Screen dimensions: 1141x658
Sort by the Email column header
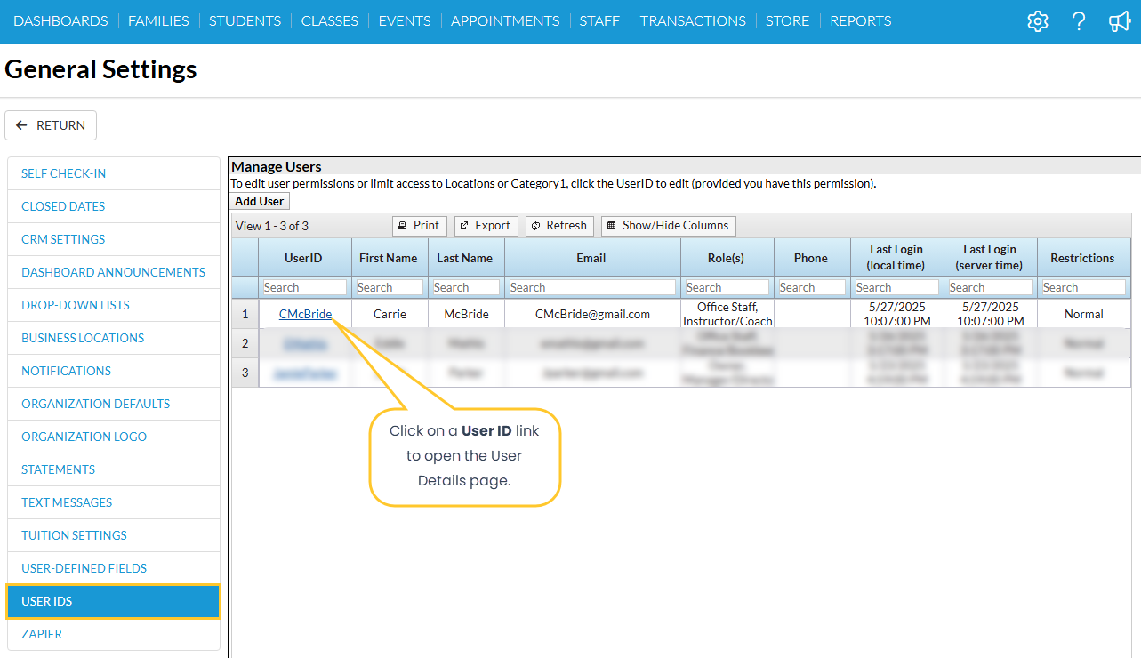[x=592, y=258]
